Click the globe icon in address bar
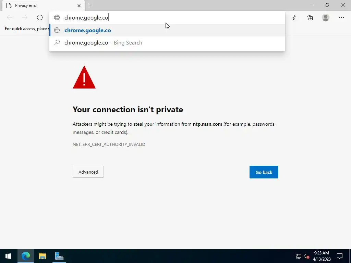Image resolution: width=351 pixels, height=263 pixels. pos(57,17)
